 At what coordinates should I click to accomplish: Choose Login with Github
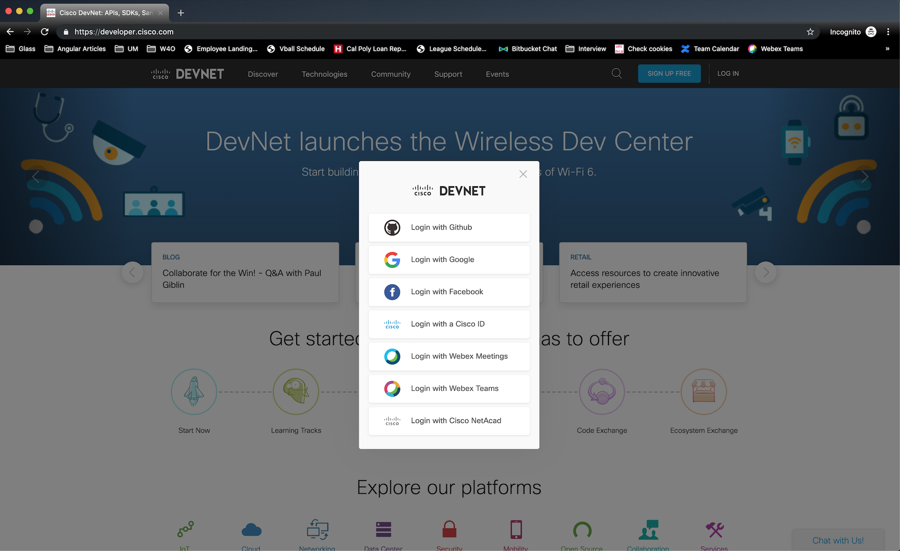click(449, 227)
